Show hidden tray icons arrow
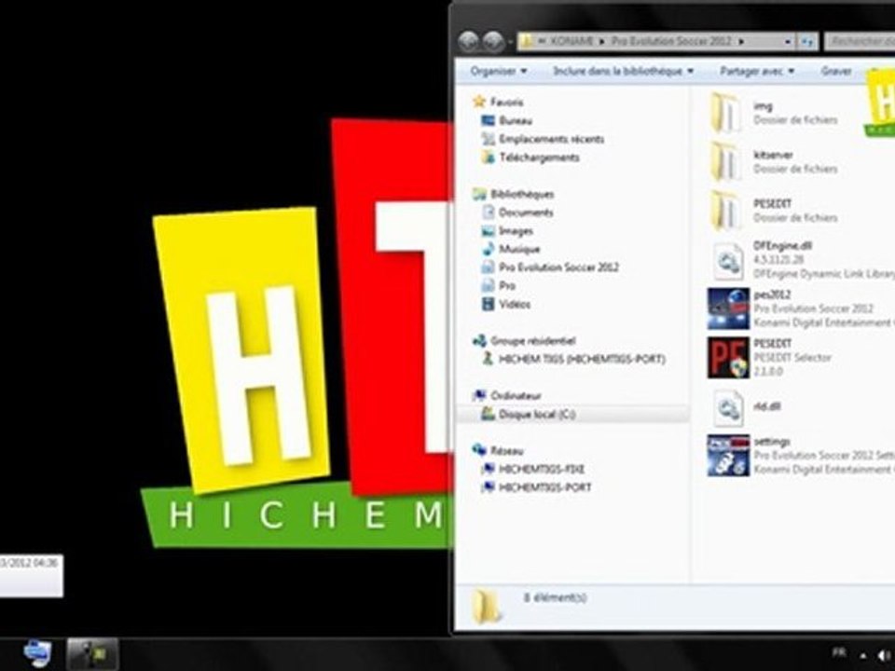 click(863, 656)
